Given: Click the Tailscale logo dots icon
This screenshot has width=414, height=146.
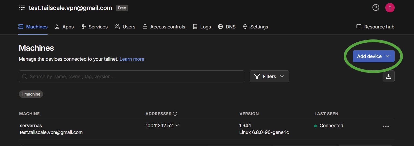Looking at the screenshot, I should point(22,8).
